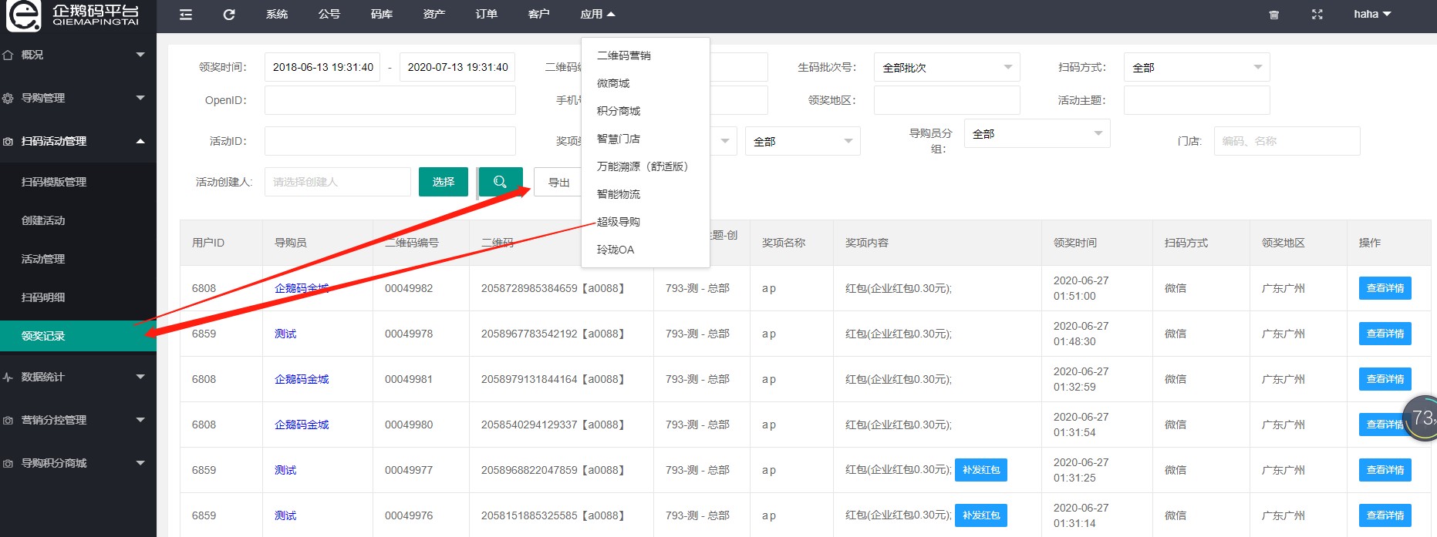Click the gear icon beside 导购管理
Viewport: 1437px width, 537px height.
[8, 98]
